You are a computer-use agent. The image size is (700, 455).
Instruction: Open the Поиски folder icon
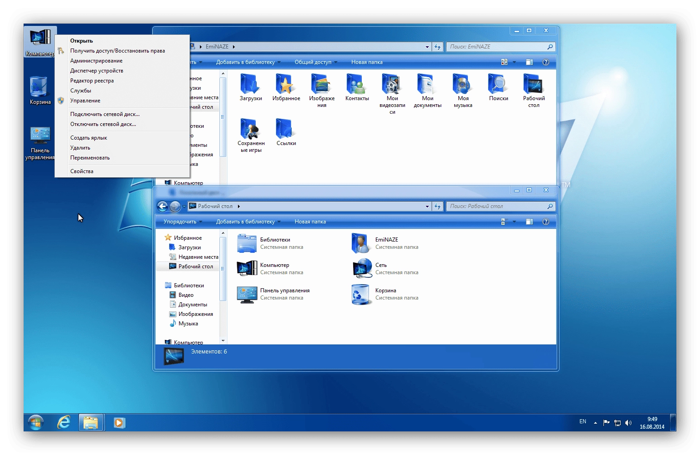pos(498,84)
